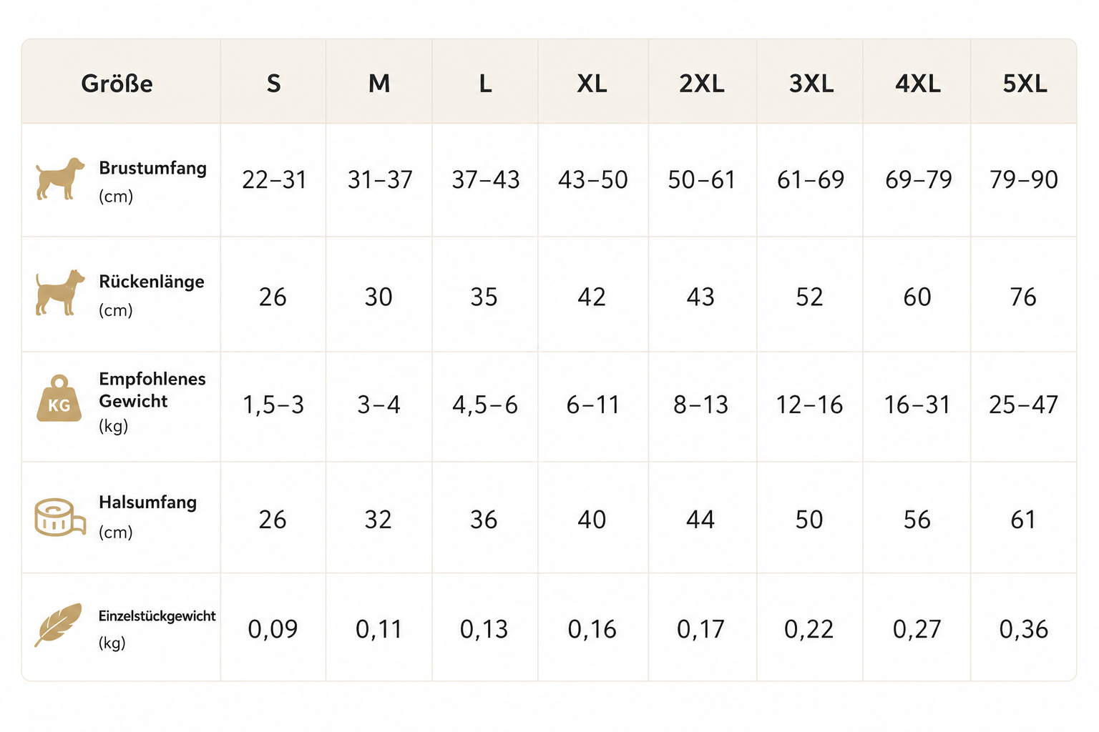Click the 4,5–6 weight value for L

pyautogui.click(x=485, y=405)
